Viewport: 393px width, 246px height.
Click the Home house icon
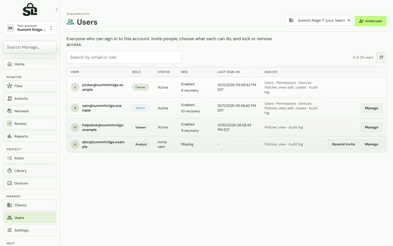coord(10,64)
